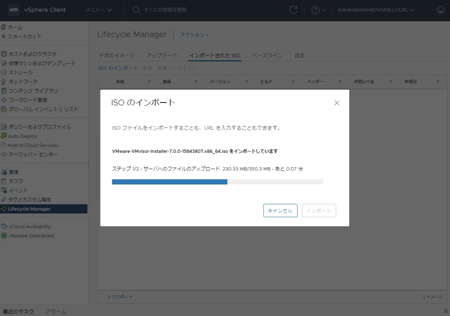
Task: Click the ISO upload progress bar
Action: click(x=217, y=182)
